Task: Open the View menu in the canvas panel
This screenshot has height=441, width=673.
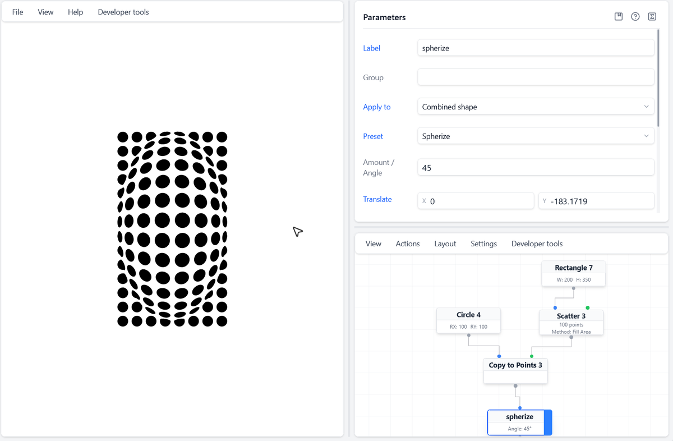Action: pos(45,12)
